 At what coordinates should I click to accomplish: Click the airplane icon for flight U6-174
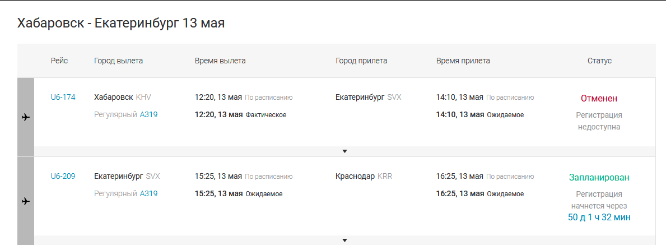(26, 117)
